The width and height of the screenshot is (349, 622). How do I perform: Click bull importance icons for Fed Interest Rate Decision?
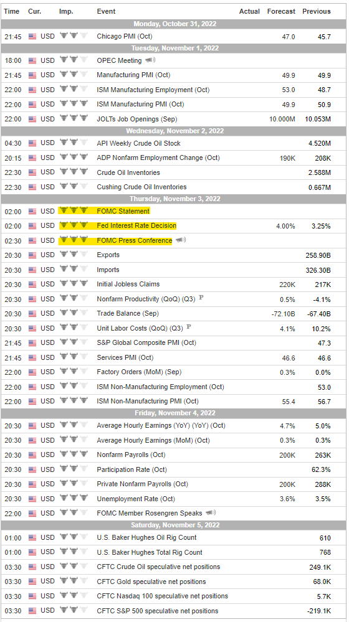point(74,225)
